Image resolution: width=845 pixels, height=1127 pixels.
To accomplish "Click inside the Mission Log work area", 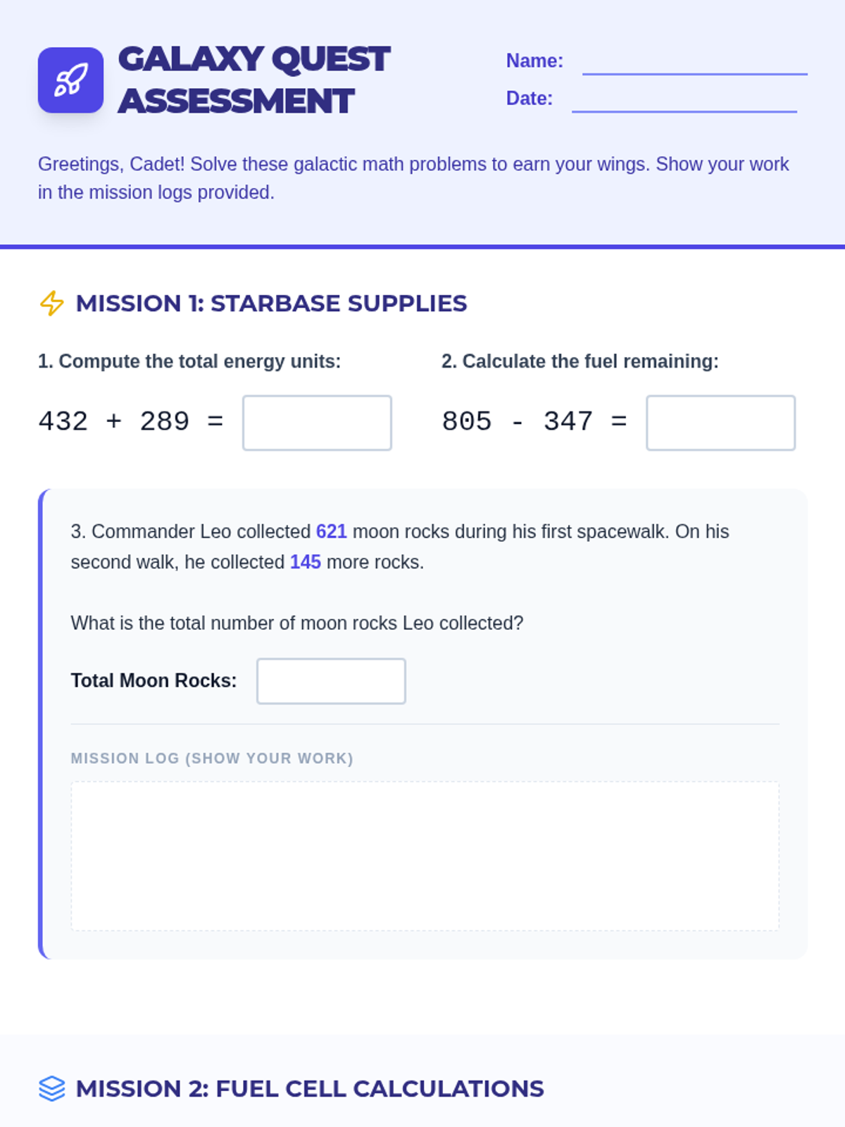I will coord(425,856).
